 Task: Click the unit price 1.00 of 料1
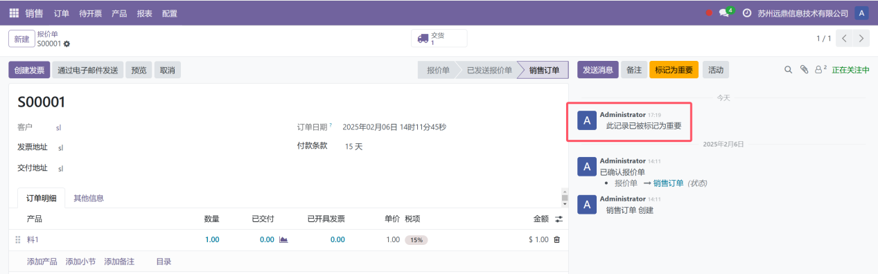pos(392,239)
